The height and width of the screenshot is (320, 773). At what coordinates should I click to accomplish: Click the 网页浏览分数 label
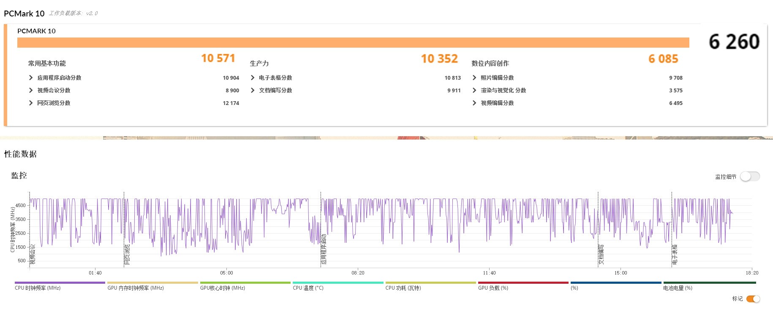click(x=54, y=103)
